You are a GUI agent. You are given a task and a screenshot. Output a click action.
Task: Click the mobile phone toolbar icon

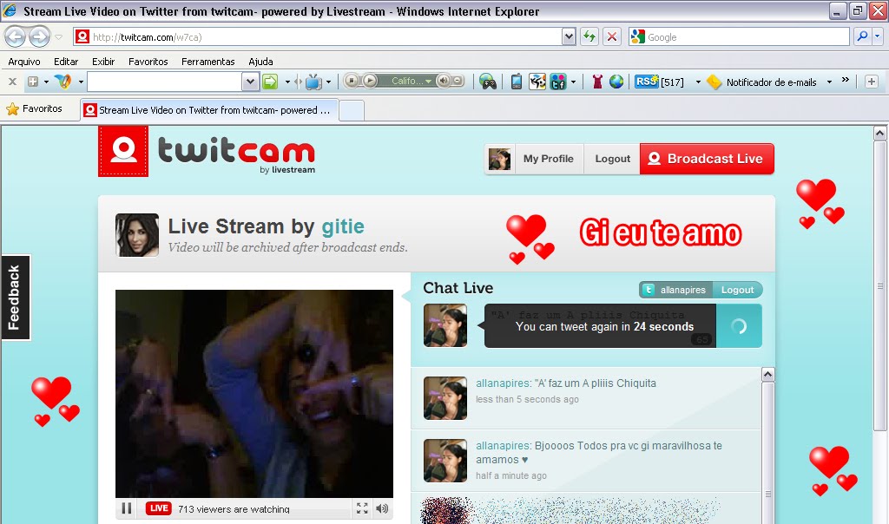coord(516,82)
